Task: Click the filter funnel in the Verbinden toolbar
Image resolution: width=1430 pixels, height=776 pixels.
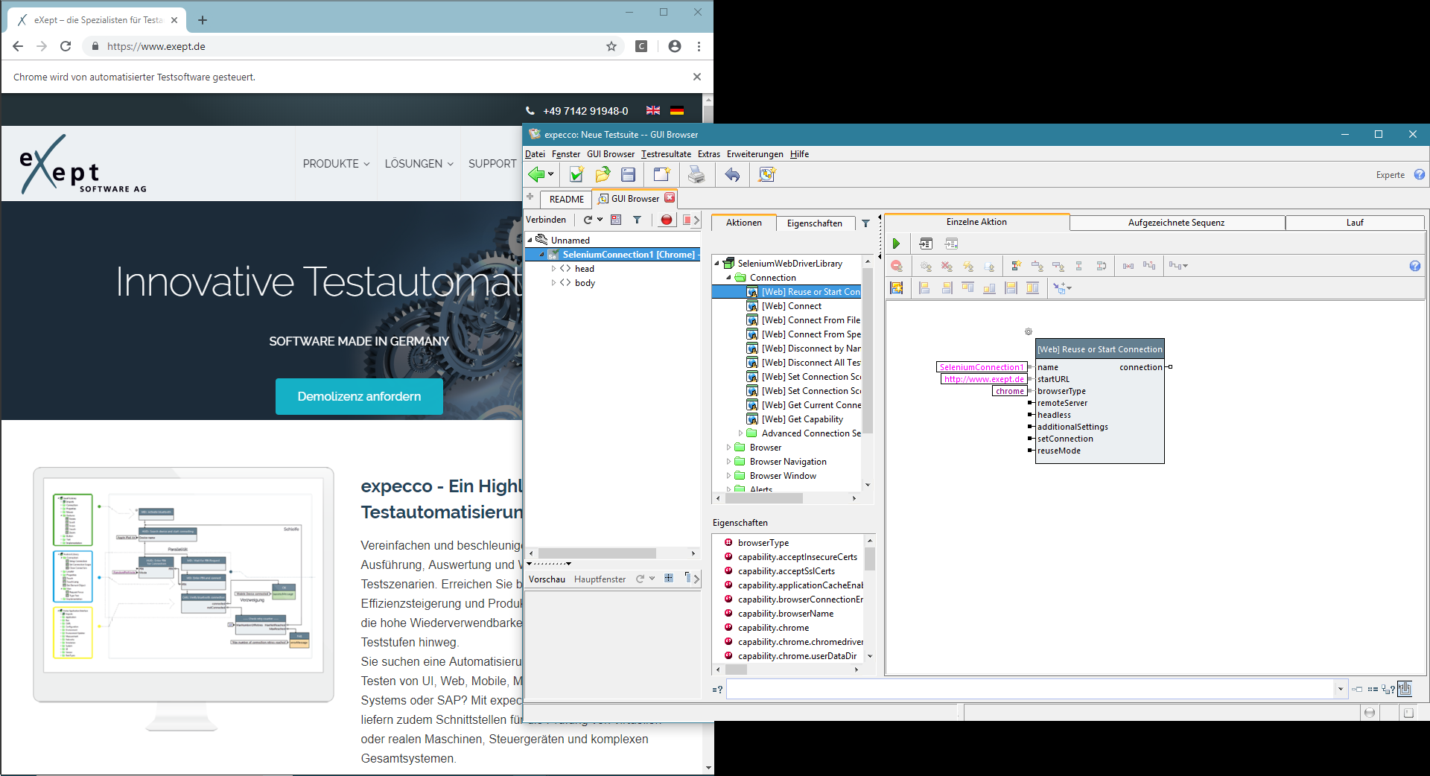Action: (x=637, y=220)
